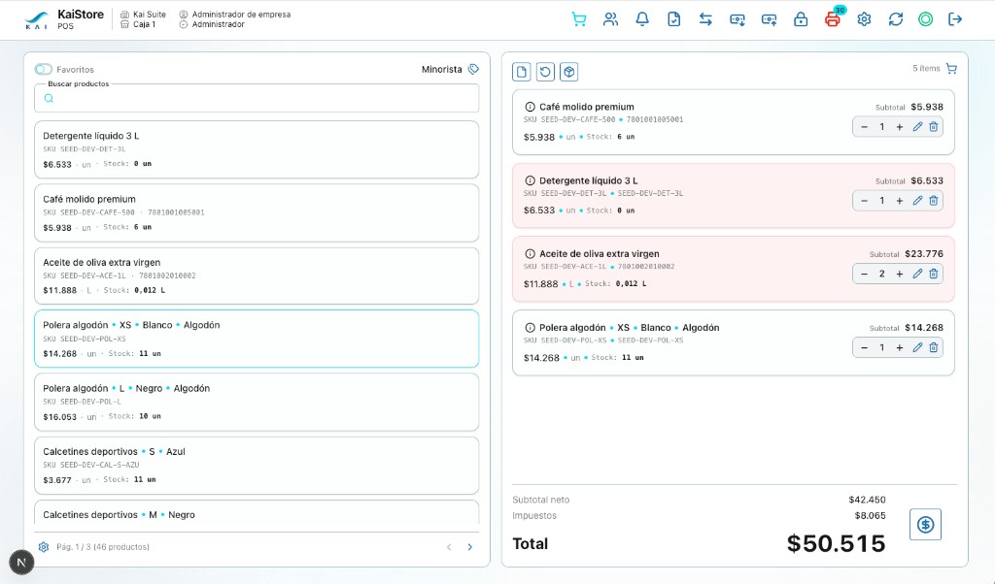Decrease quantity of Polera algodón in cart
This screenshot has width=995, height=584.
tap(864, 347)
